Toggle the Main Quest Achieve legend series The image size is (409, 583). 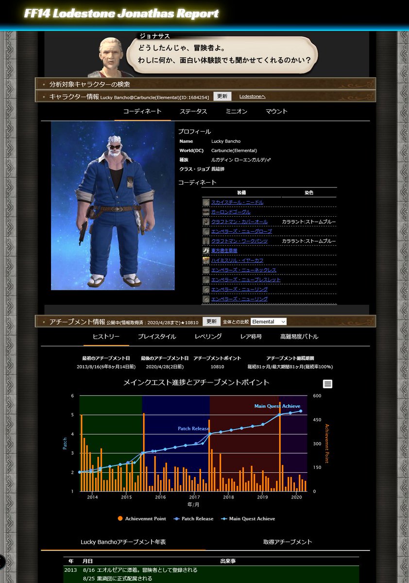tap(248, 518)
